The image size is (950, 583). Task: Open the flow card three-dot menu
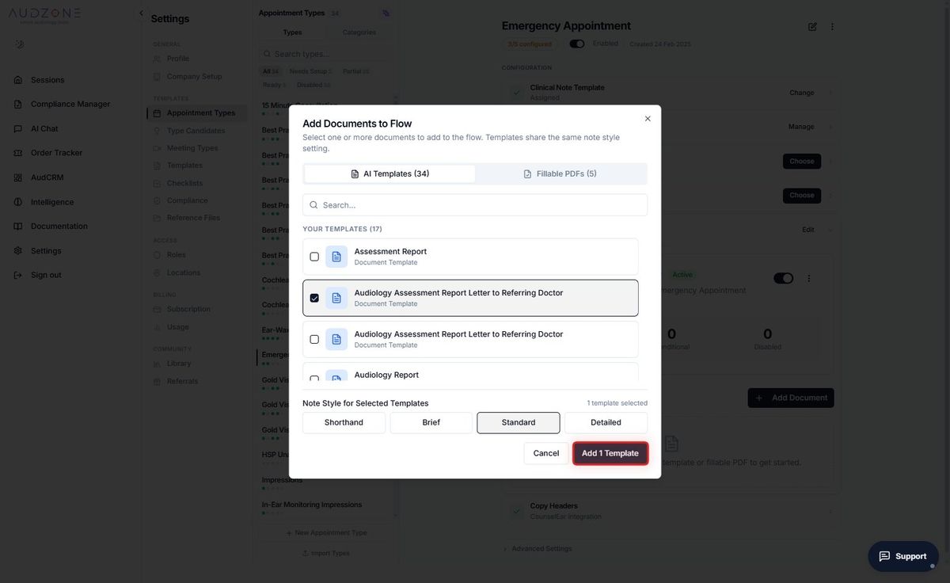tap(808, 278)
